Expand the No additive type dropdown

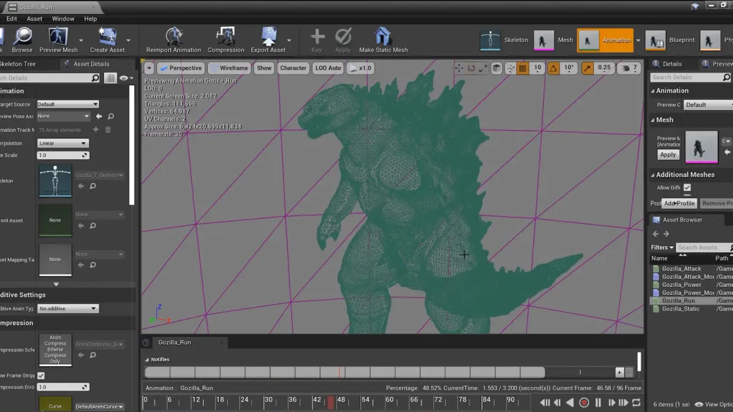tap(68, 309)
